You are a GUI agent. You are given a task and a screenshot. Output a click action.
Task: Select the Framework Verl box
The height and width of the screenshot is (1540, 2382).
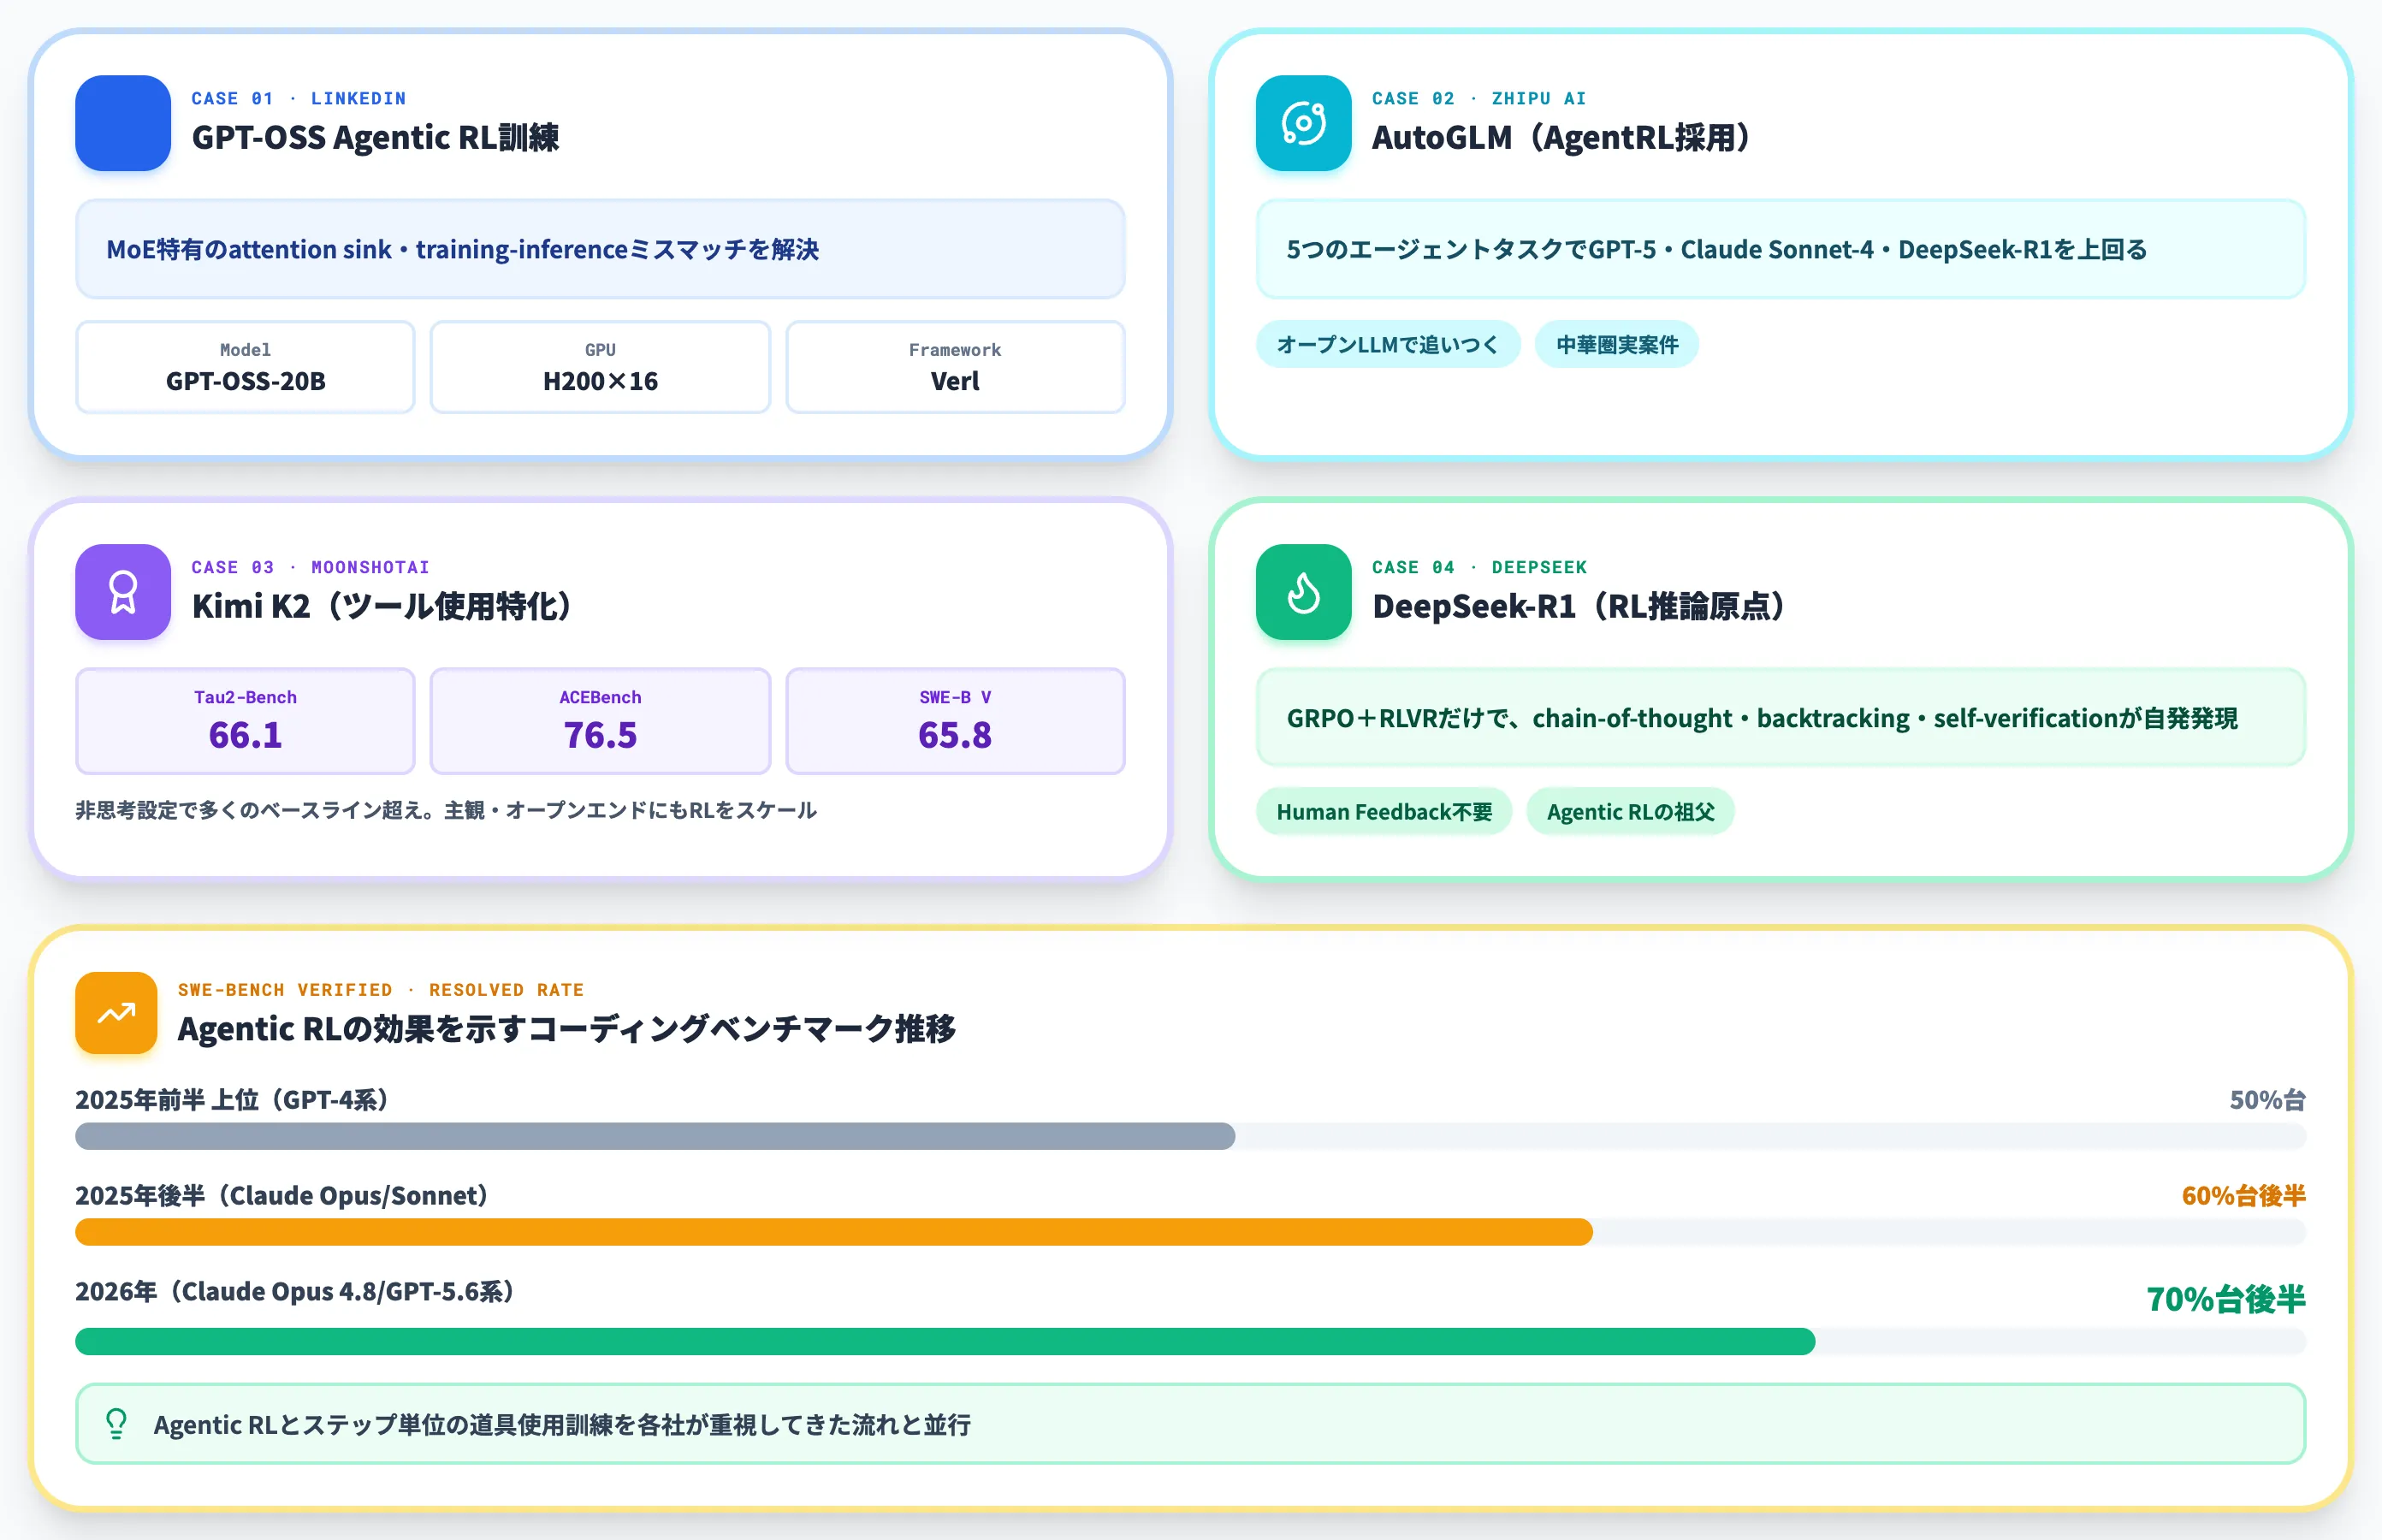click(955, 367)
